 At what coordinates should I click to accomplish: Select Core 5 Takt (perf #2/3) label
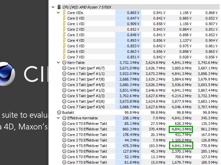86,96
